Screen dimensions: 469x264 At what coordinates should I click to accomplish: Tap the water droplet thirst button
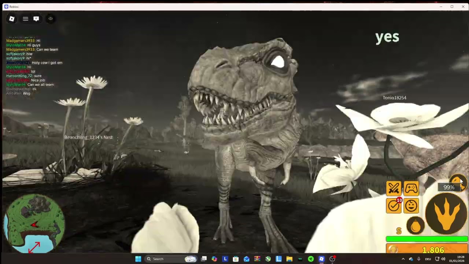tap(416, 226)
